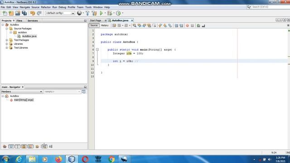Click the globe browser icon in toolbar
Viewport: 290px width, 163px height.
pyautogui.click(x=79, y=13)
